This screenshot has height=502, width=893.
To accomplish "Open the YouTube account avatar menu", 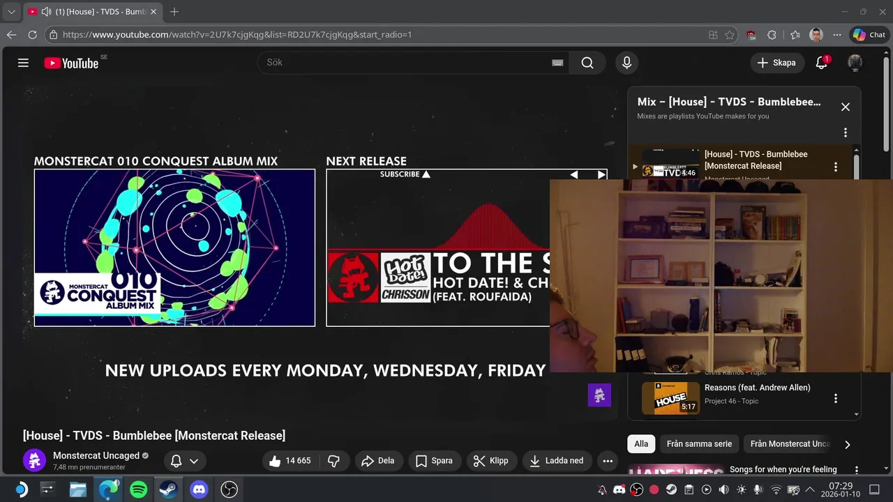I will click(x=855, y=63).
